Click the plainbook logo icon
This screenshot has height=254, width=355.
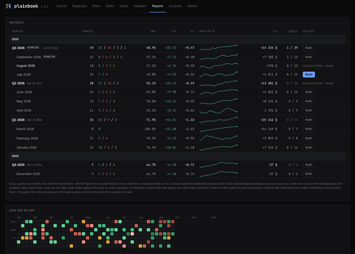click(x=8, y=6)
